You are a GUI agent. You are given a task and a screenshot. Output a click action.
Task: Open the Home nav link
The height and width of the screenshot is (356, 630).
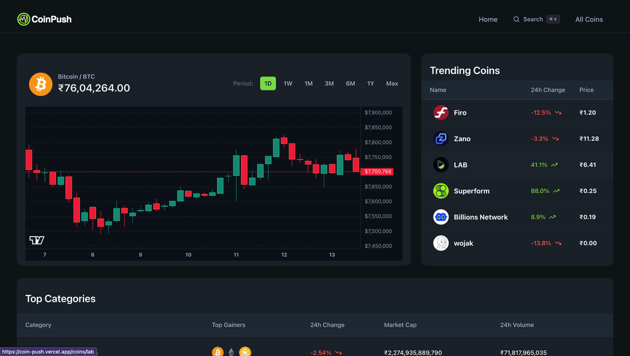point(488,19)
